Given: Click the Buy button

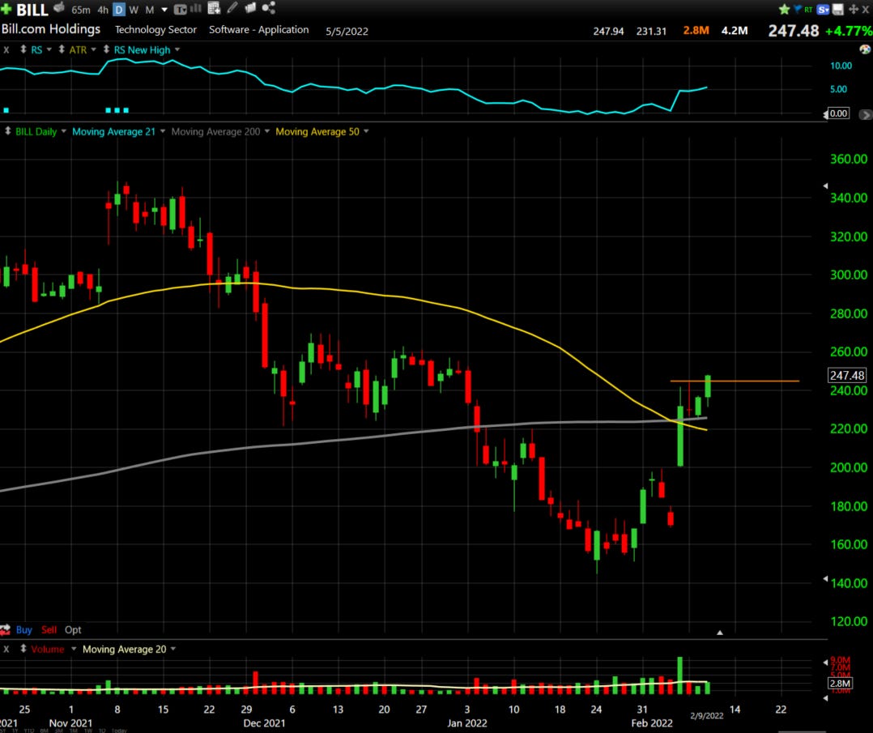Looking at the screenshot, I should tap(24, 630).
